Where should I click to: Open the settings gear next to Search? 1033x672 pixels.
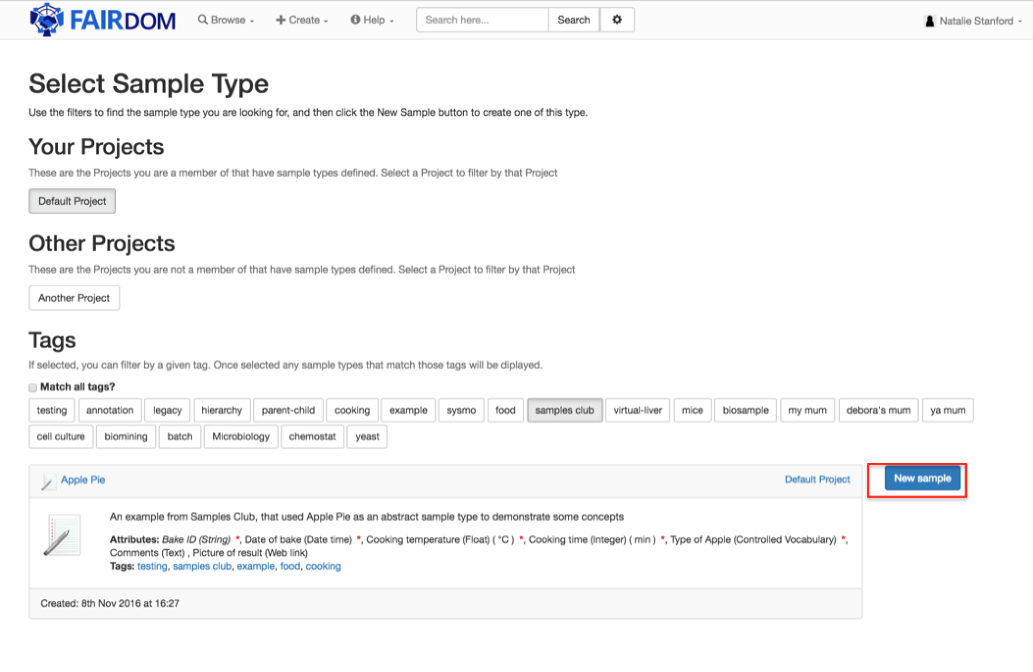click(x=616, y=20)
